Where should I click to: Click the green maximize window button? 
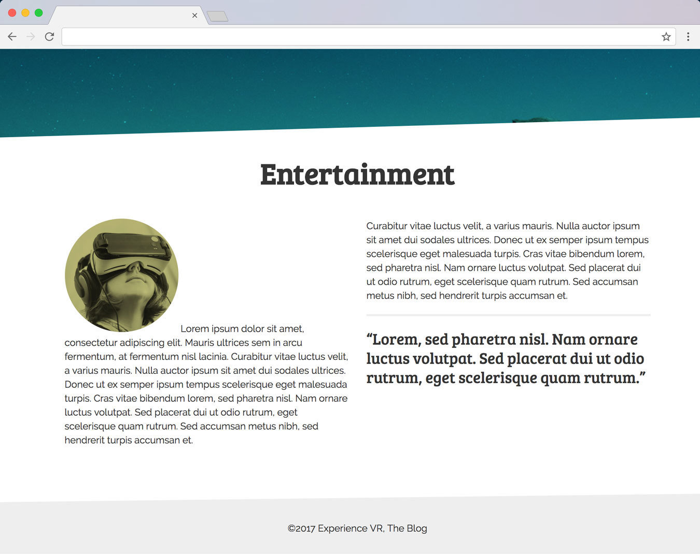point(39,12)
